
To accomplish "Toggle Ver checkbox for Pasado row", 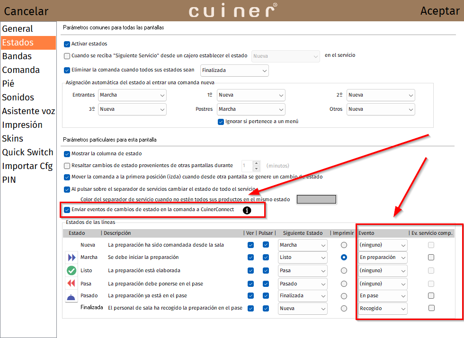I will pyautogui.click(x=250, y=296).
